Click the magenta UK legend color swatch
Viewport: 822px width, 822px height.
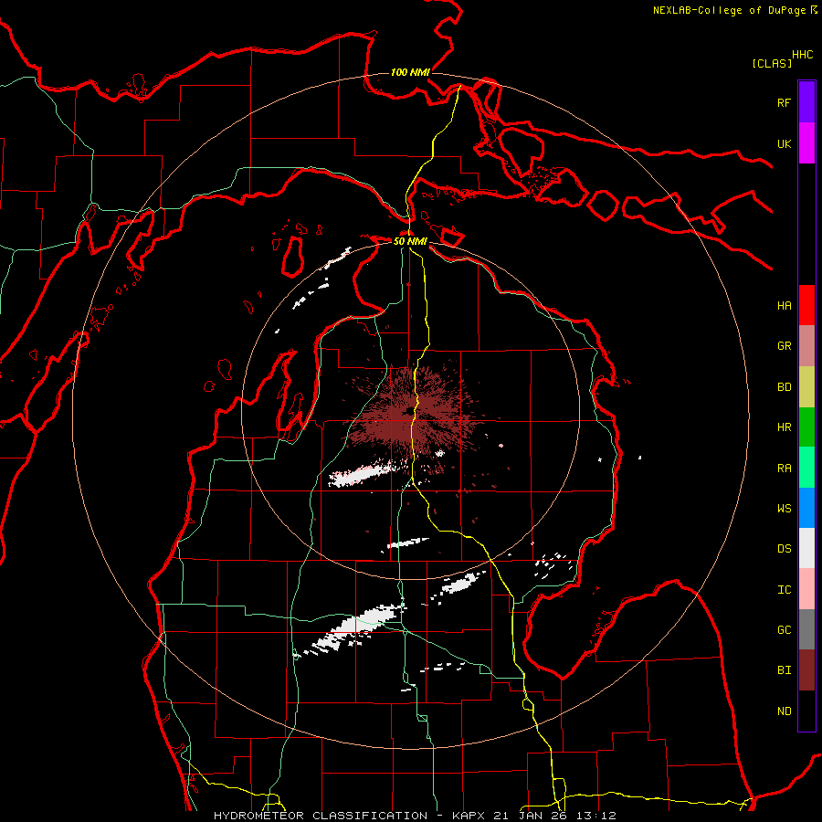tap(806, 143)
